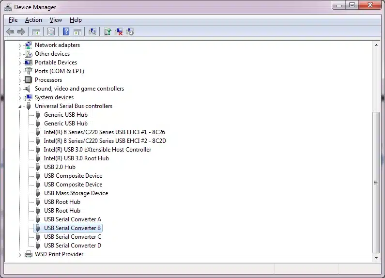
Task: Click the Ports (COM & LPT) icon
Action: (29, 71)
